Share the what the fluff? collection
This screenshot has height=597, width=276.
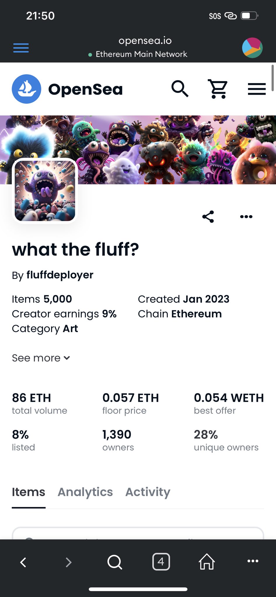click(208, 217)
